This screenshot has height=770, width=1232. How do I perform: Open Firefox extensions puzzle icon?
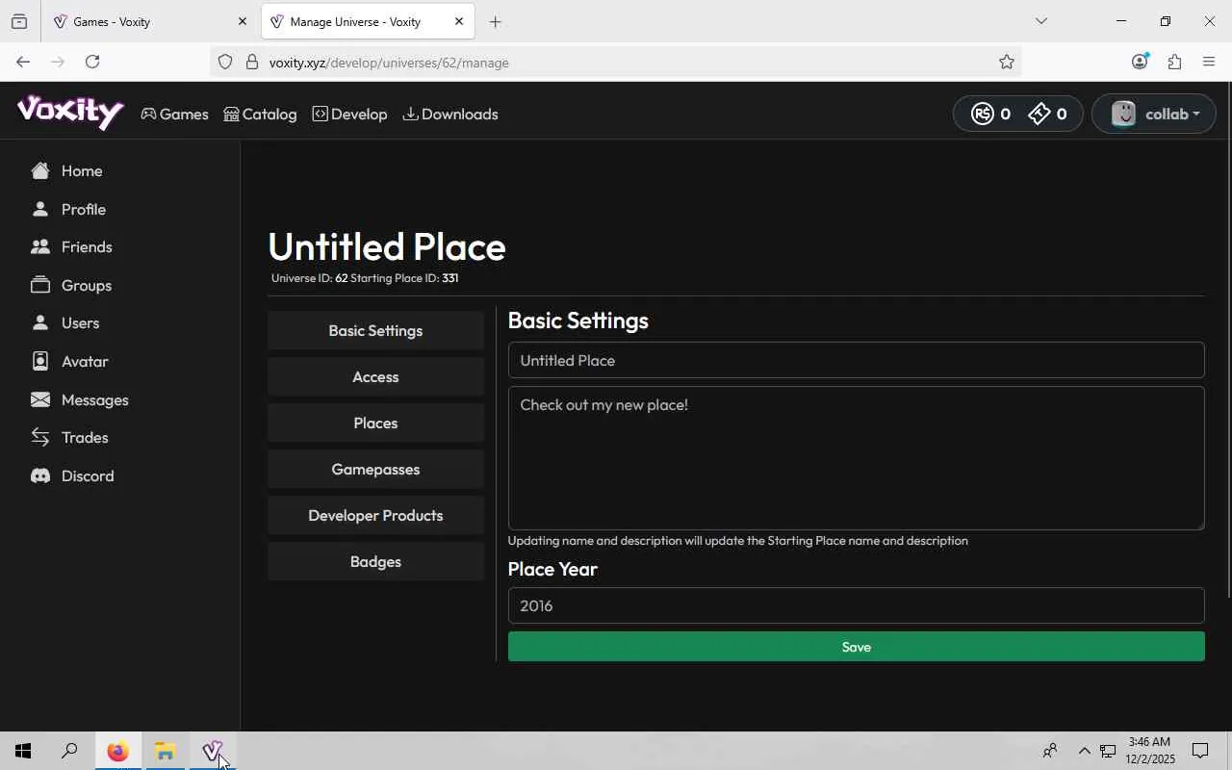(x=1174, y=63)
